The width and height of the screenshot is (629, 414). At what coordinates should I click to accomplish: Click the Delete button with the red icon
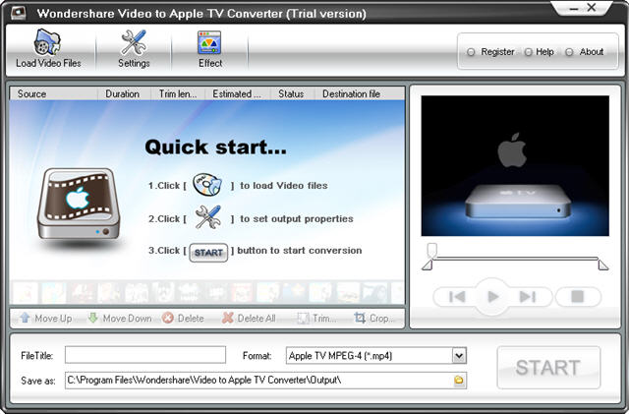tap(184, 319)
